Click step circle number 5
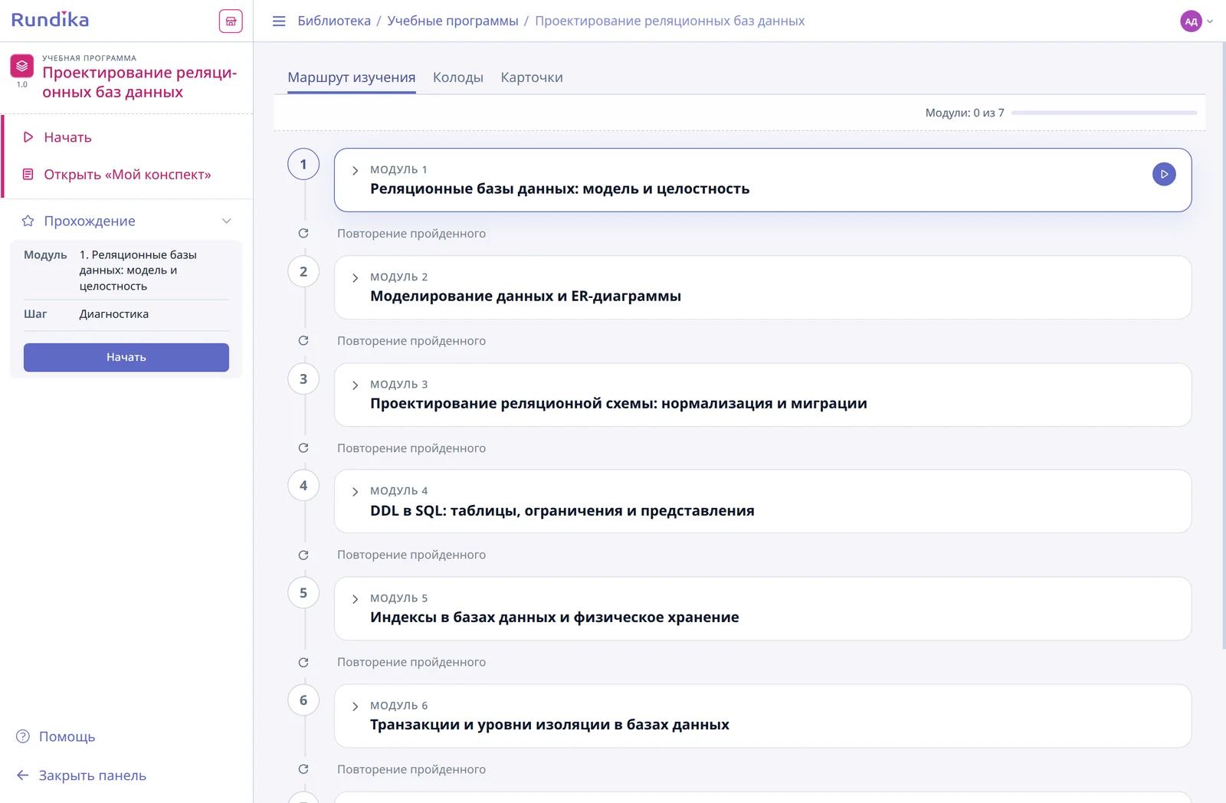The height and width of the screenshot is (803, 1226). pos(303,592)
